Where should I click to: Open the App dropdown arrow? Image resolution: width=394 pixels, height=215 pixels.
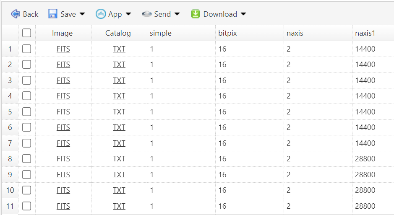(x=128, y=14)
